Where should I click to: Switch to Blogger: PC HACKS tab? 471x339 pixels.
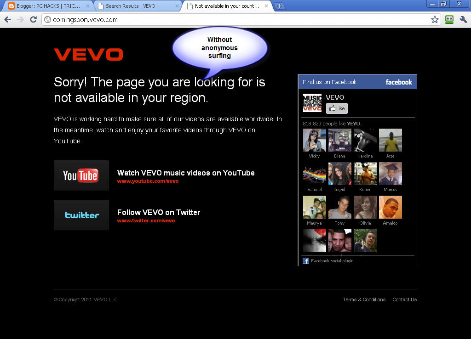click(48, 6)
